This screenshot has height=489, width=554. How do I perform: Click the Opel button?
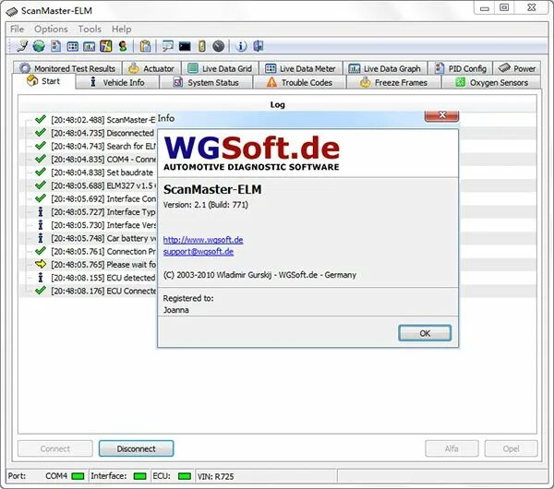pyautogui.click(x=511, y=448)
